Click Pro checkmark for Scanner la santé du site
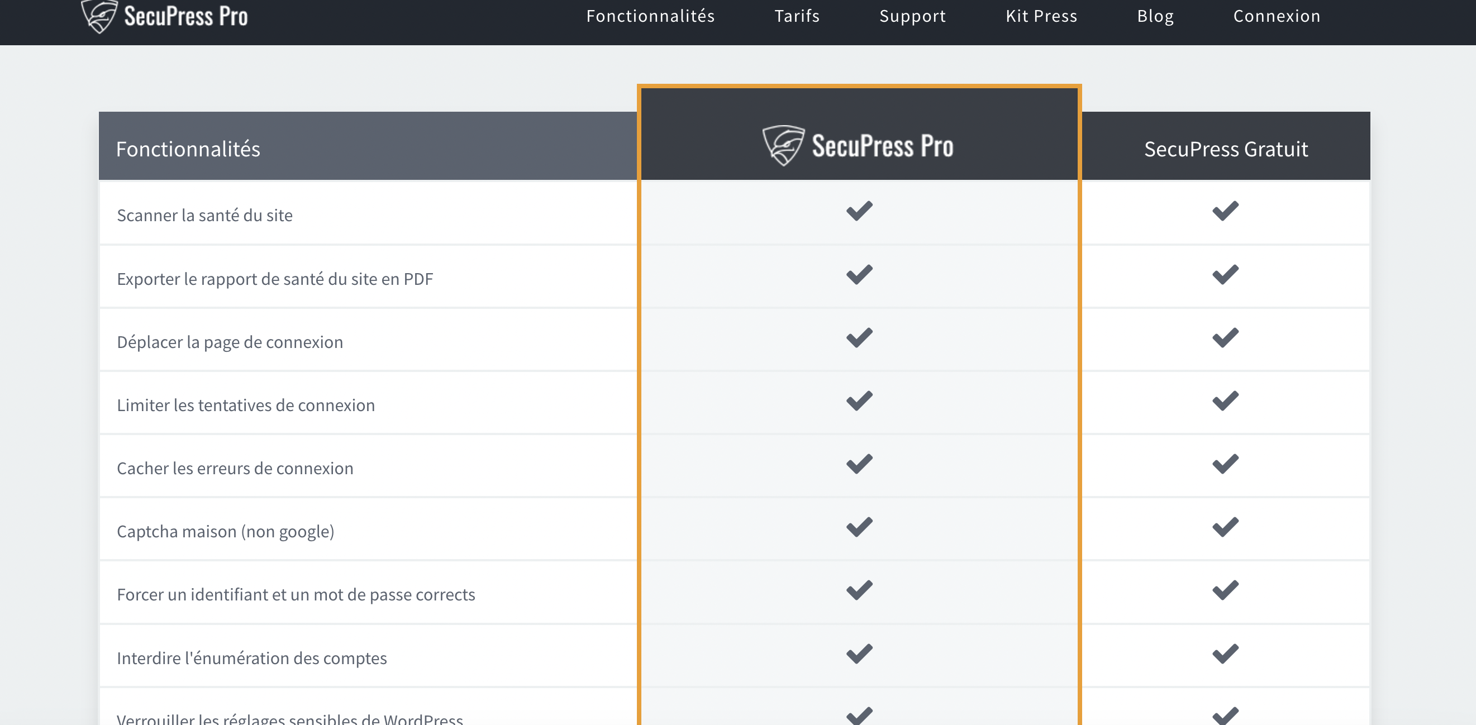Image resolution: width=1476 pixels, height=725 pixels. pyautogui.click(x=859, y=211)
